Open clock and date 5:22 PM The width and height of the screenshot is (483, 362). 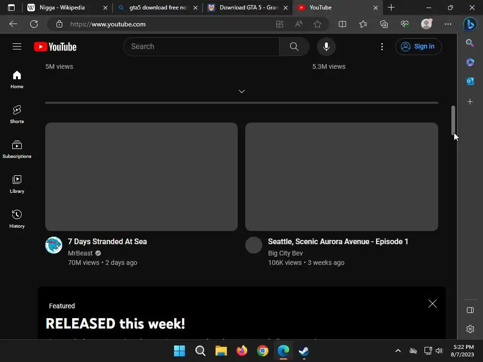463,351
